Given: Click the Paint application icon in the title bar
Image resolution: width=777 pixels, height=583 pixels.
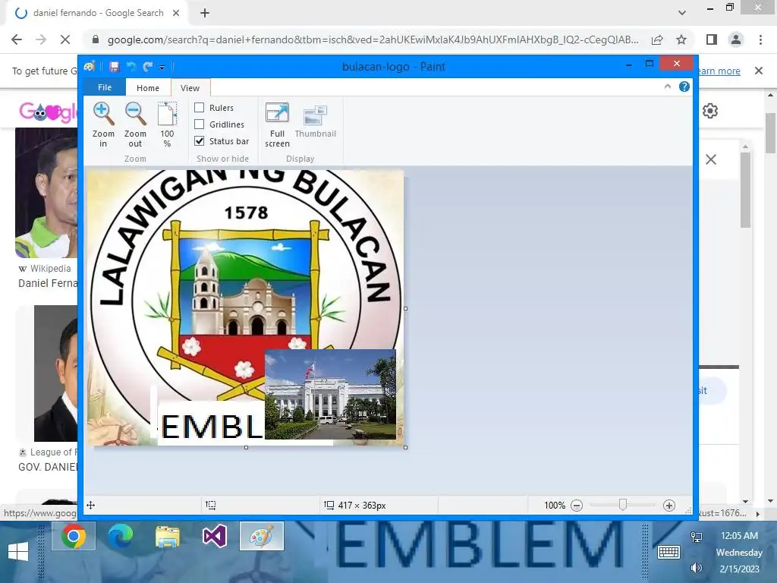Looking at the screenshot, I should (x=90, y=67).
